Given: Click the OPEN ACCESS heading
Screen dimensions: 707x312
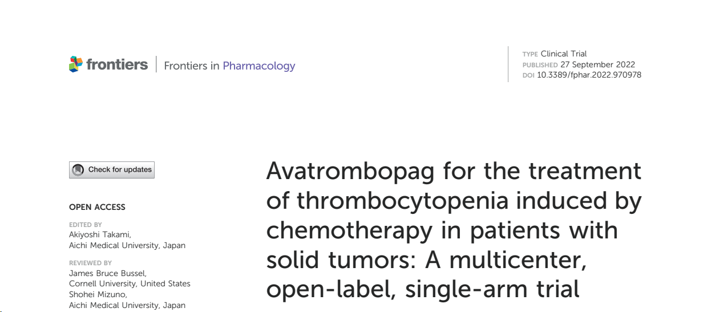Looking at the screenshot, I should point(97,207).
